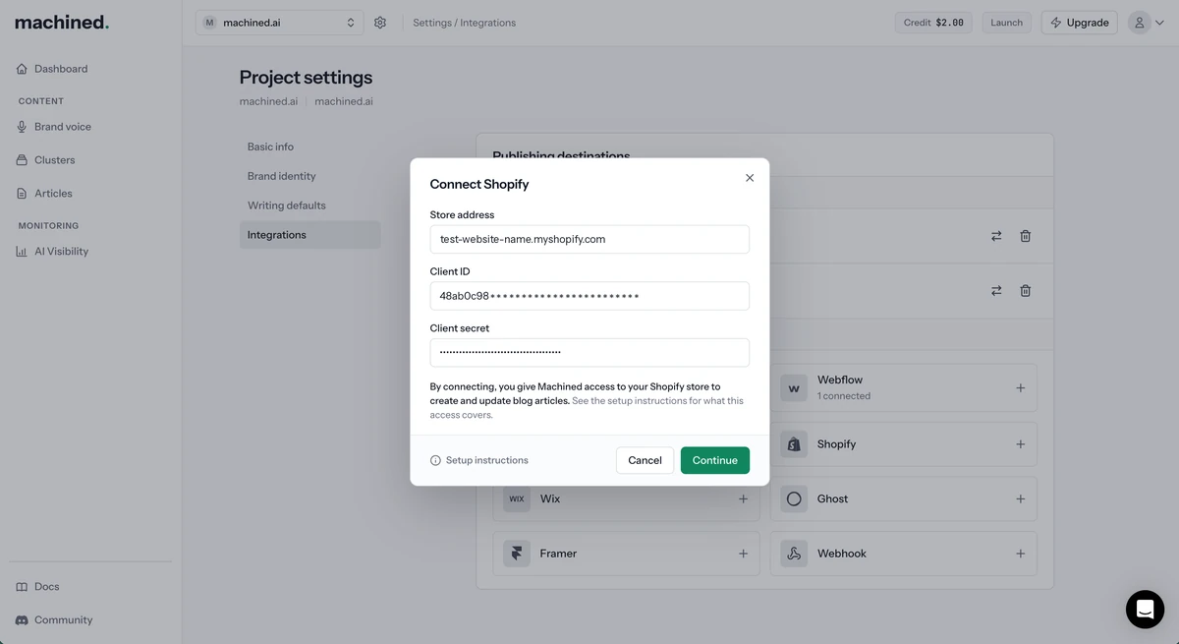
Task: Click the Settings / Integrations breadcrumb
Action: (464, 23)
